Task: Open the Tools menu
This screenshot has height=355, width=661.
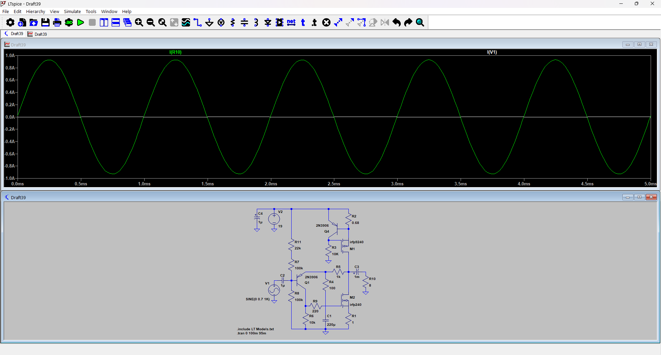Action: [91, 11]
